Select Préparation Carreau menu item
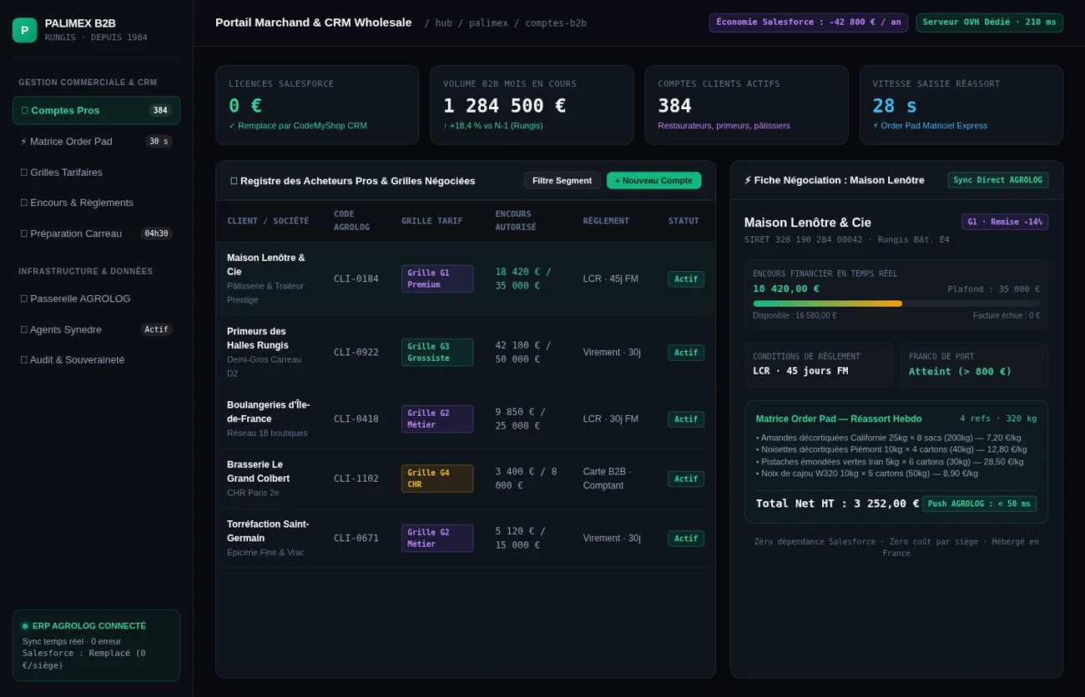1085x697 pixels. [x=96, y=233]
